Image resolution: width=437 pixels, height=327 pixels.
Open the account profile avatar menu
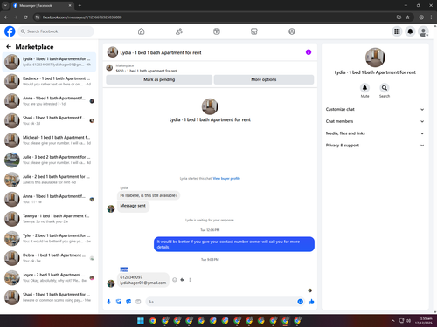(423, 31)
